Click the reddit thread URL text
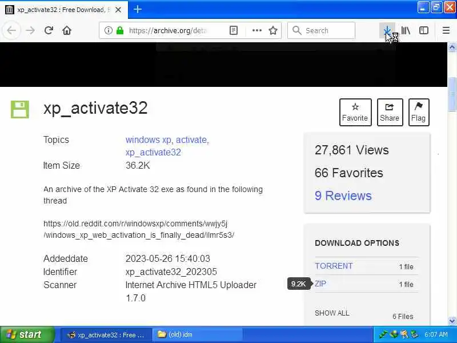457x343 pixels. click(139, 229)
